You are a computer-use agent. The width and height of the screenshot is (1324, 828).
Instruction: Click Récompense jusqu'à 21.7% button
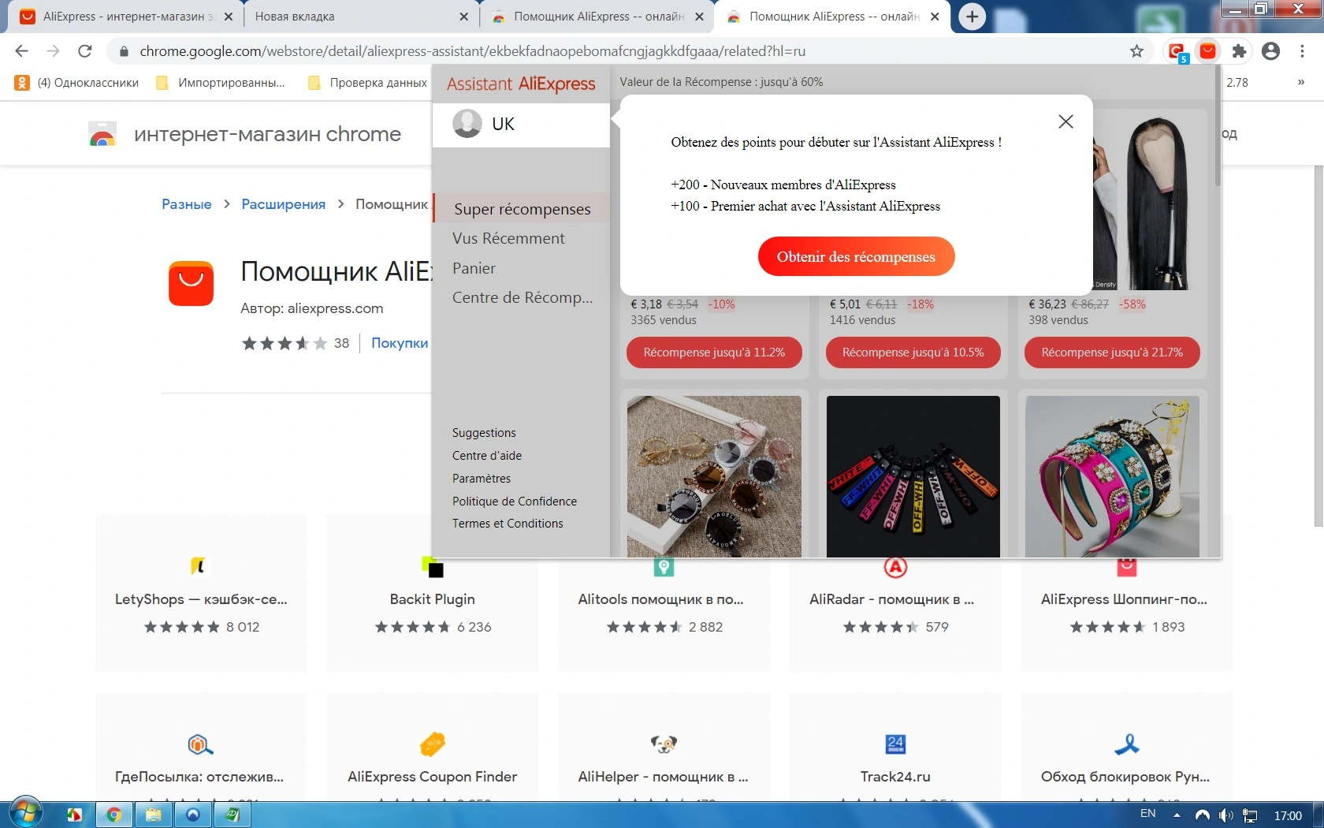coord(1112,352)
